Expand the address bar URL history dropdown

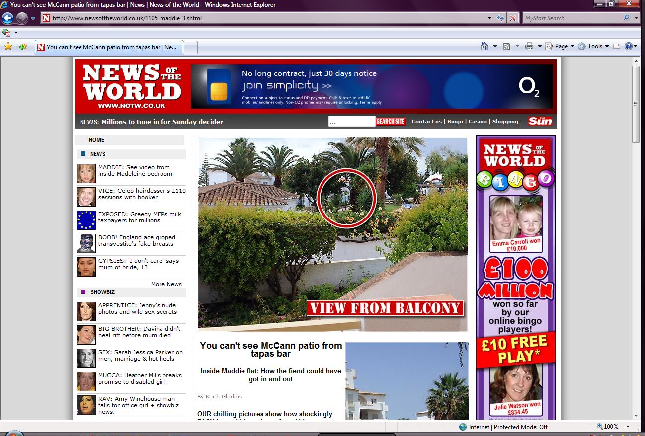[x=490, y=18]
